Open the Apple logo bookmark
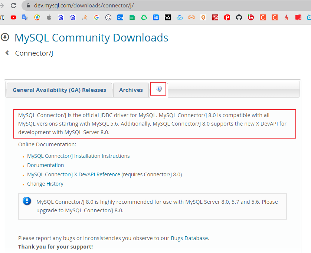The image size is (311, 253). 49,18
